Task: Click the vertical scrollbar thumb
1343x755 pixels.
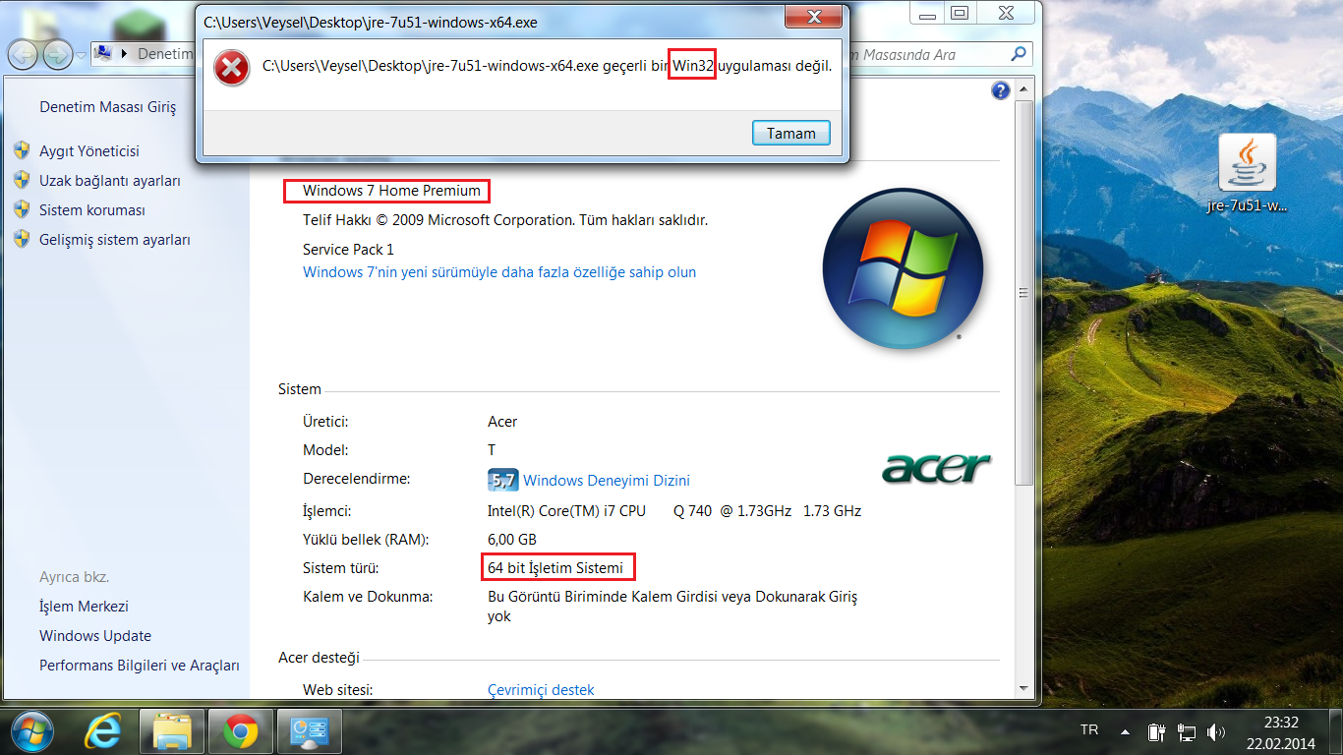Action: [1023, 292]
